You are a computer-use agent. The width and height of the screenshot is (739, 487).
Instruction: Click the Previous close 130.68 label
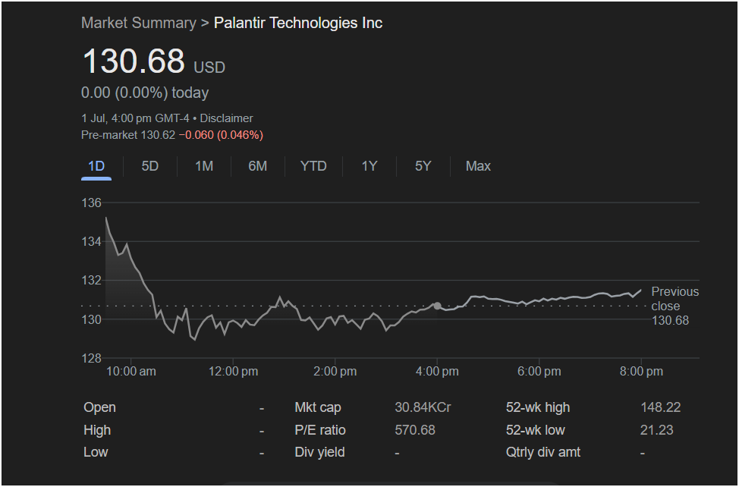(675, 306)
